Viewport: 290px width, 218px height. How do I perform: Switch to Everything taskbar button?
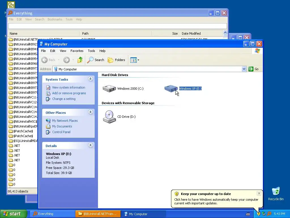[52, 214]
